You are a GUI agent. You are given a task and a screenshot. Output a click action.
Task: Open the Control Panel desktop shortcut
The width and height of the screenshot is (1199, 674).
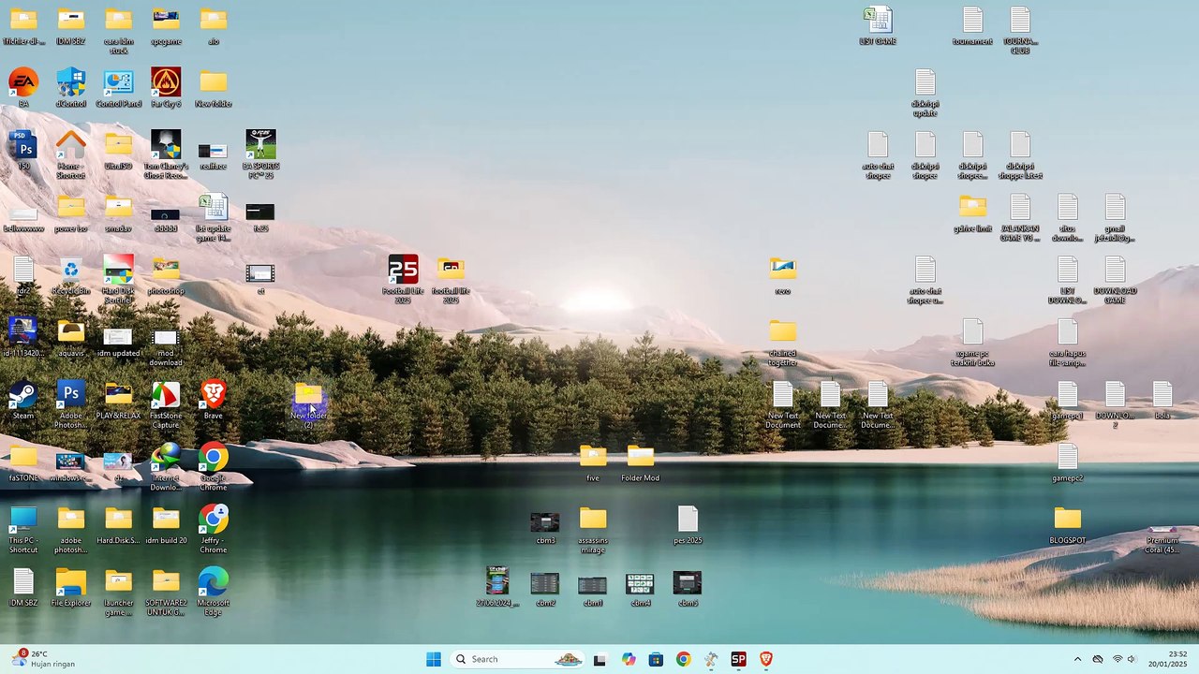(x=118, y=82)
